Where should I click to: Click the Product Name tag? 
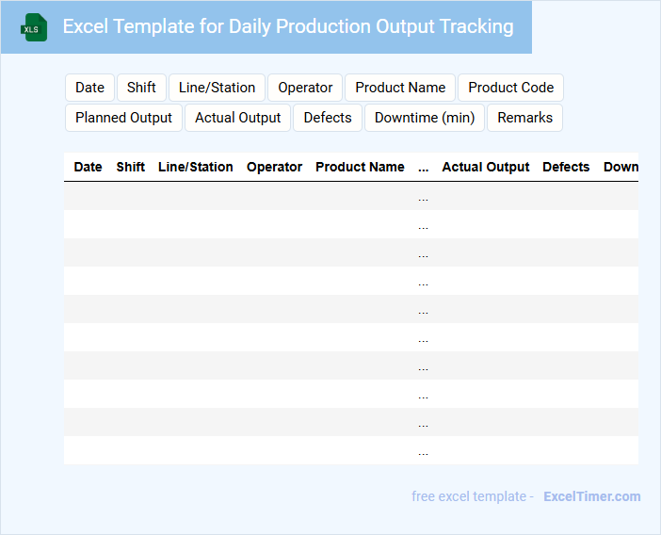pos(400,88)
